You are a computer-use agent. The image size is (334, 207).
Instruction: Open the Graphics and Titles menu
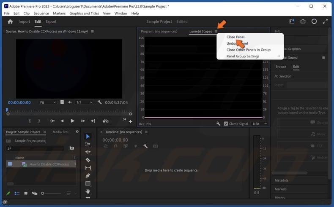(84, 13)
